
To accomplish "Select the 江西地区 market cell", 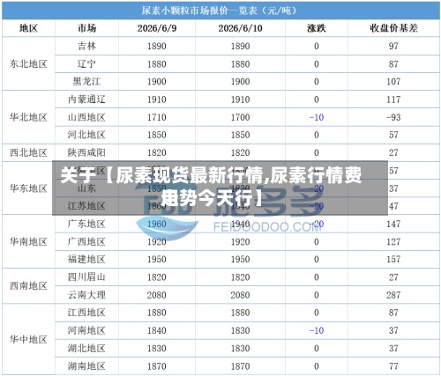I will [x=86, y=313].
